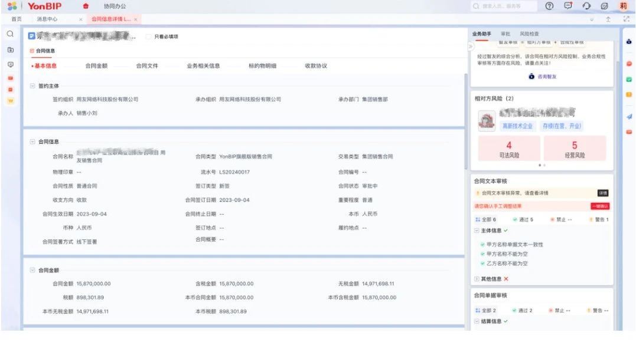The height and width of the screenshot is (346, 636).
Task: Open the search icon in left sidebar
Action: click(x=10, y=34)
